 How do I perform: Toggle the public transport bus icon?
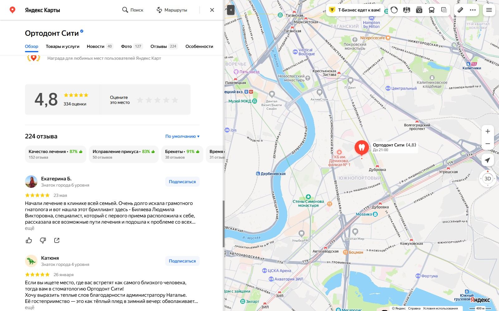(432, 10)
